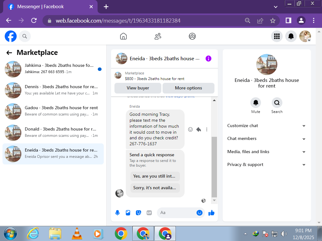The image size is (322, 241).
Task: Open the volume control in system tray
Action: (284, 234)
